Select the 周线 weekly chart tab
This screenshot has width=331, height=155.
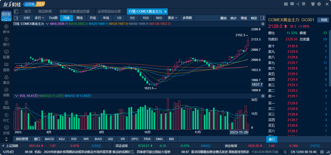(x=80, y=18)
